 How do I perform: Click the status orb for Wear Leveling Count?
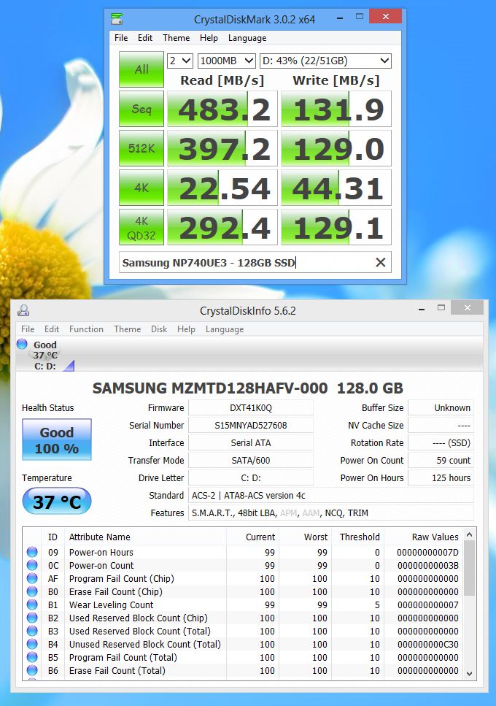[x=32, y=605]
